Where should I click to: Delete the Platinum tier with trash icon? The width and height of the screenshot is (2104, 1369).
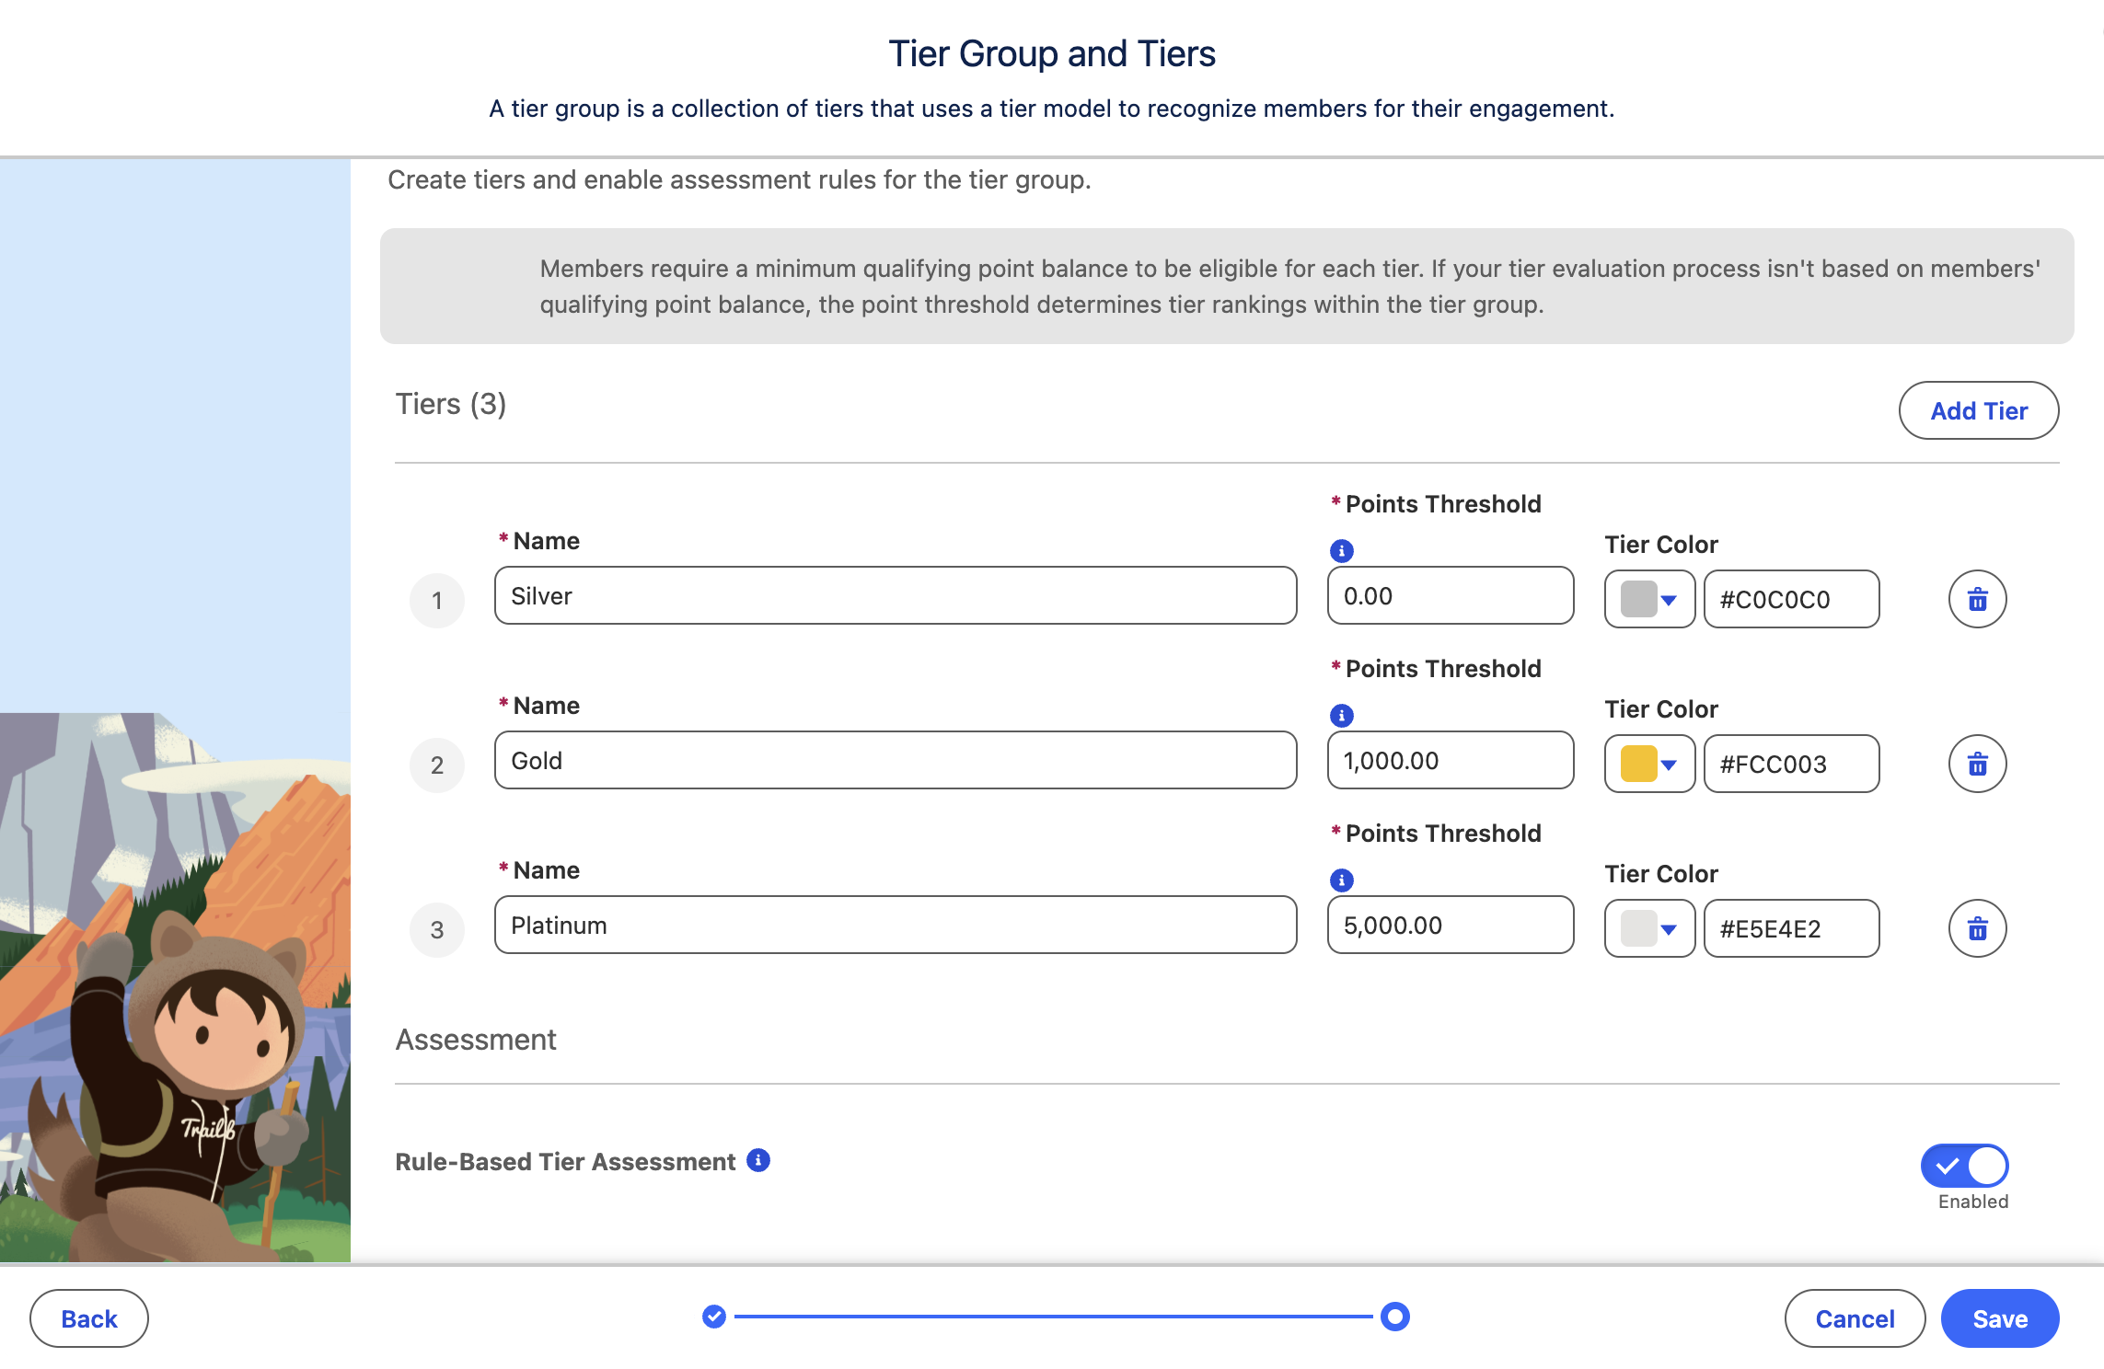1977,929
